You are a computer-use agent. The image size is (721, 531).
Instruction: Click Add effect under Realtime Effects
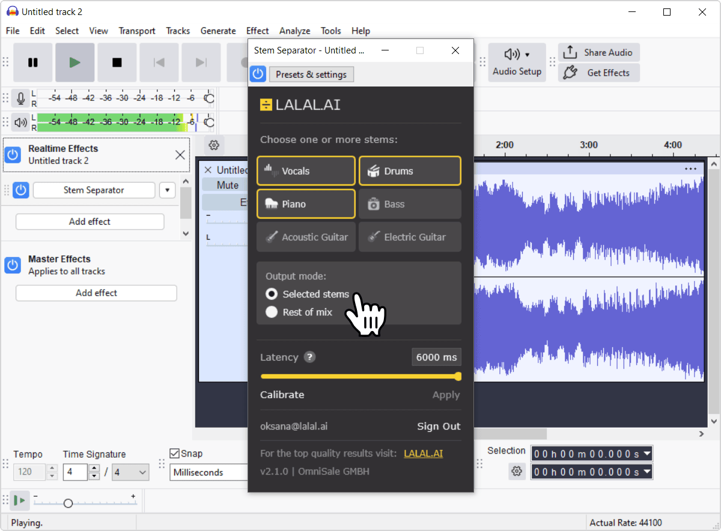pyautogui.click(x=90, y=222)
